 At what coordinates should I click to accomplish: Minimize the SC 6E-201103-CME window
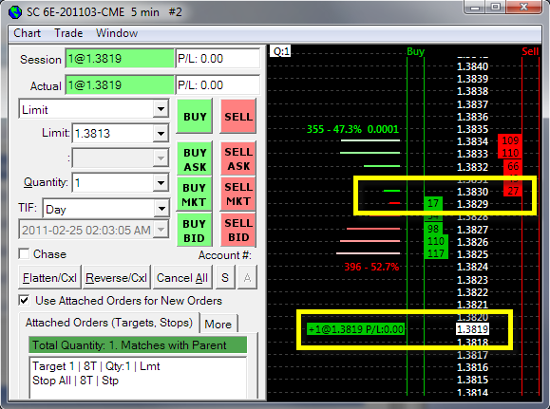[475, 7]
